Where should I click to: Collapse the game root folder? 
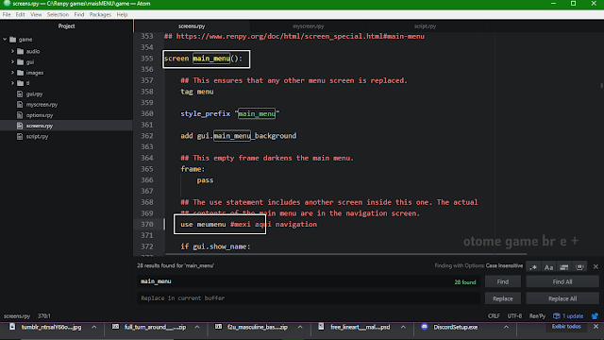coord(5,40)
